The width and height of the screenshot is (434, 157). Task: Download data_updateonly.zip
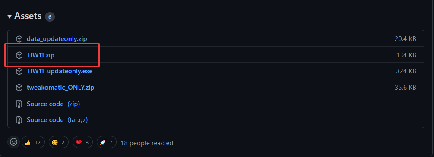click(x=57, y=39)
